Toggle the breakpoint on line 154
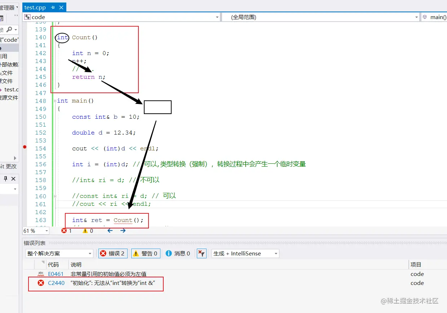The width and height of the screenshot is (447, 313). [x=25, y=147]
